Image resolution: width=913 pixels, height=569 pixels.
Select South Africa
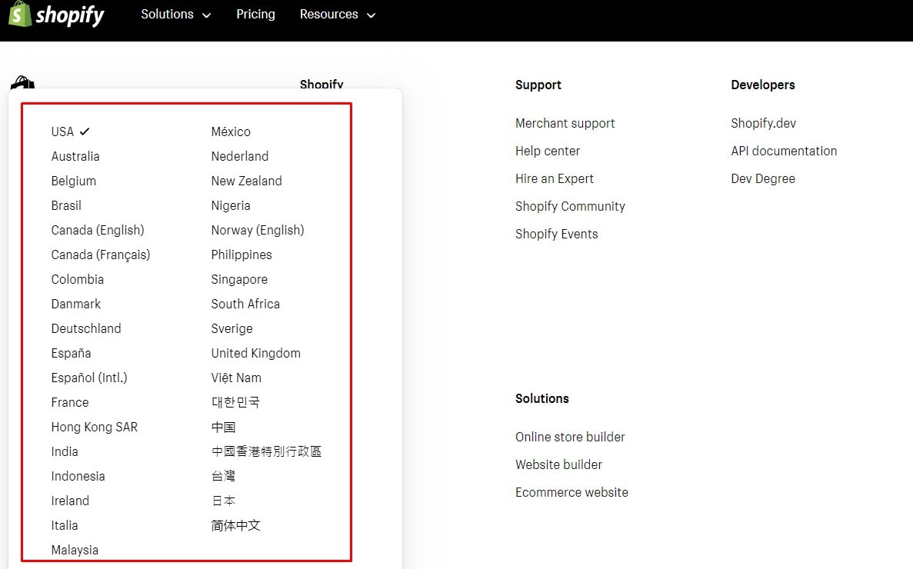tap(245, 304)
